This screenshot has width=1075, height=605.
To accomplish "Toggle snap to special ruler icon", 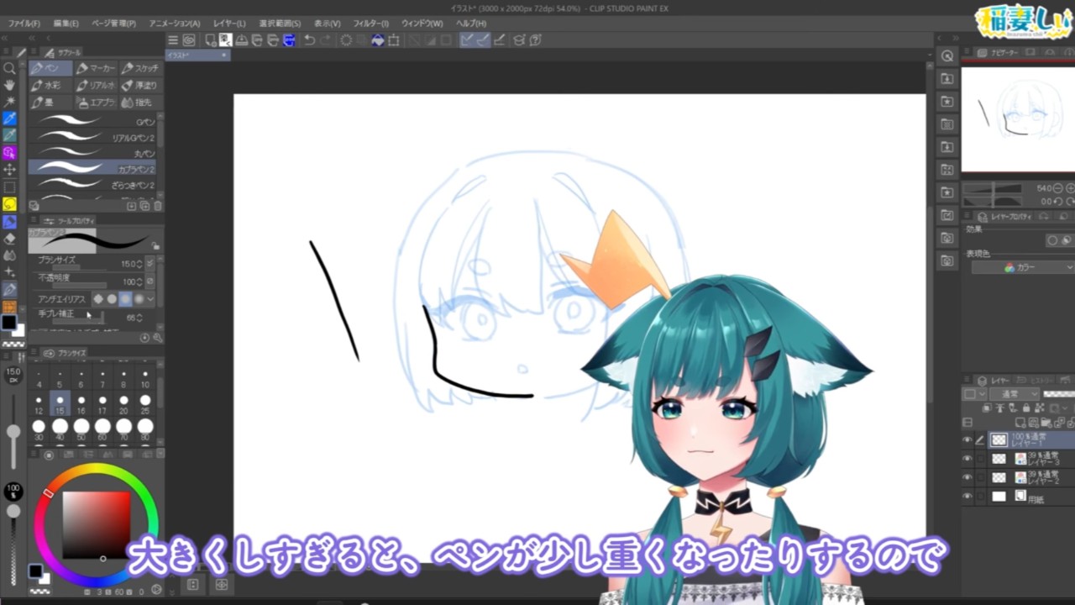I will (482, 40).
